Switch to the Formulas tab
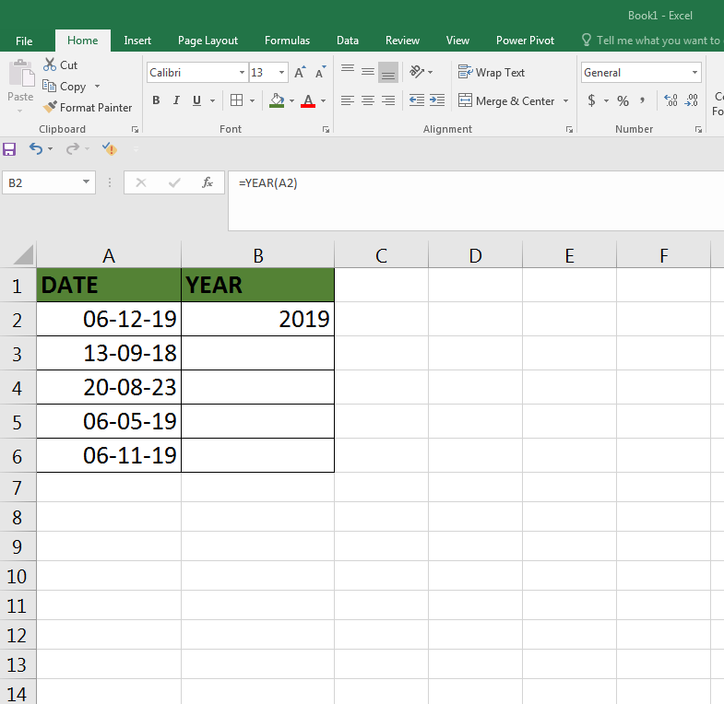724x704 pixels. click(287, 41)
